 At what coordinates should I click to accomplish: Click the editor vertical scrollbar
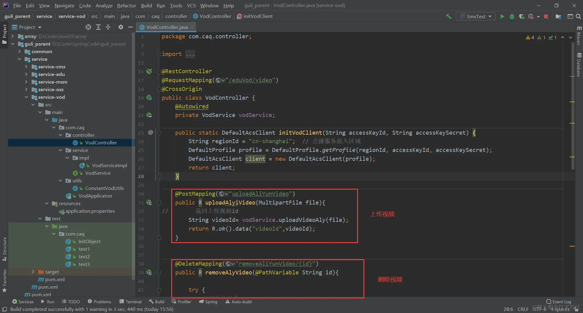tap(573, 105)
